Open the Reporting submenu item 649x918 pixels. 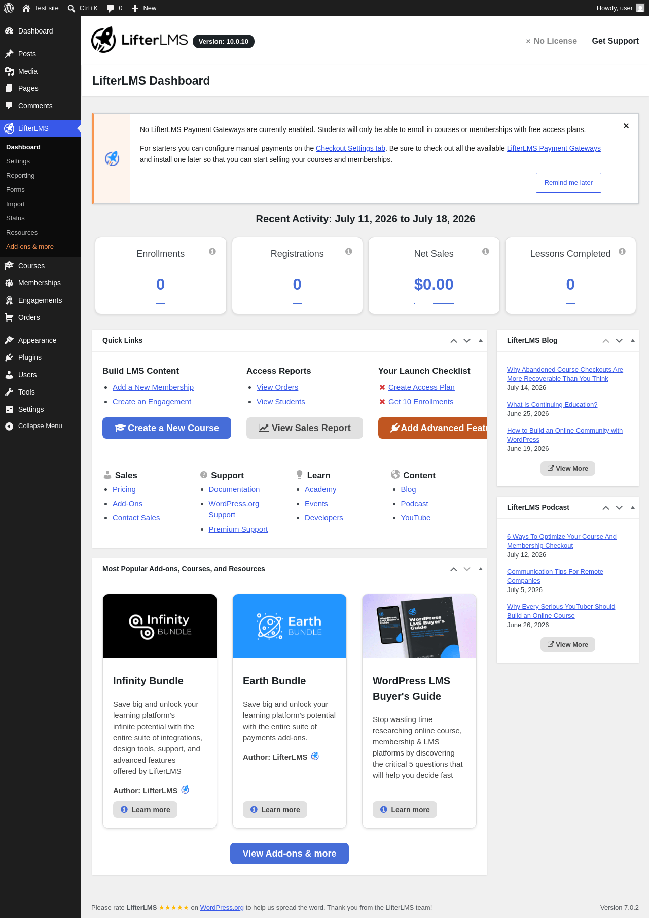point(20,176)
